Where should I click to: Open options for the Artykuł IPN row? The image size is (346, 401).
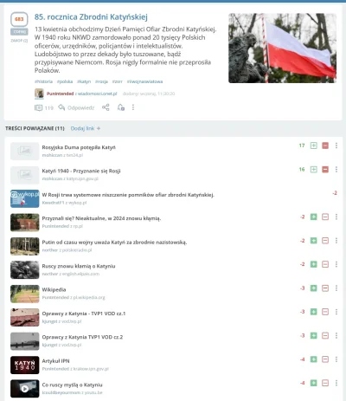[336, 359]
